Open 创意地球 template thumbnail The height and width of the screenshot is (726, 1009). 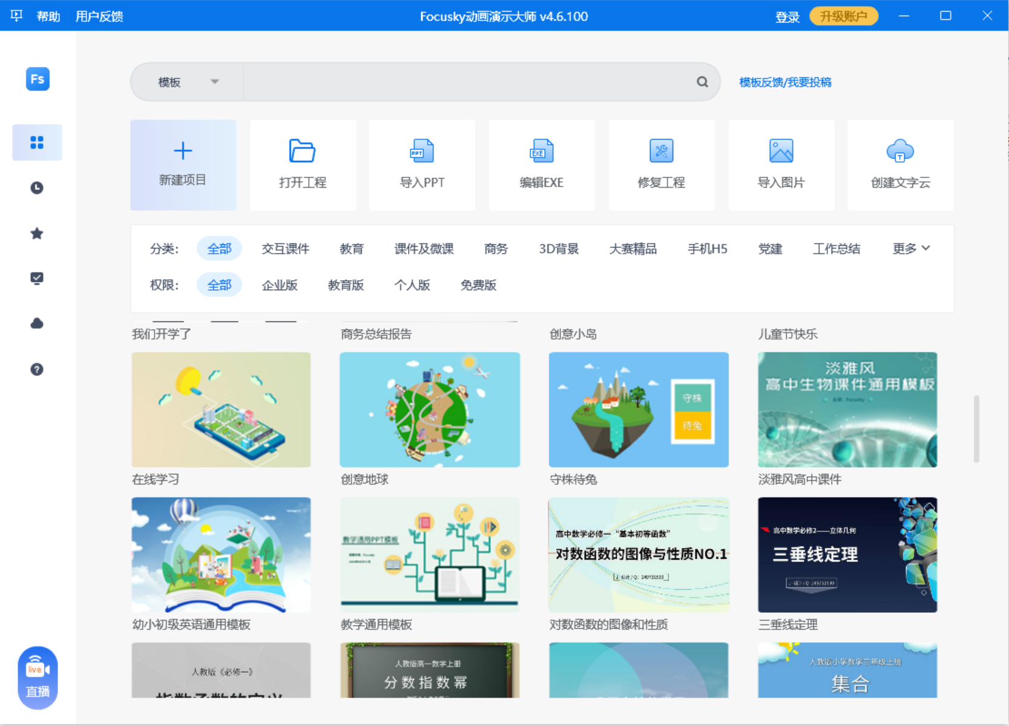click(430, 410)
